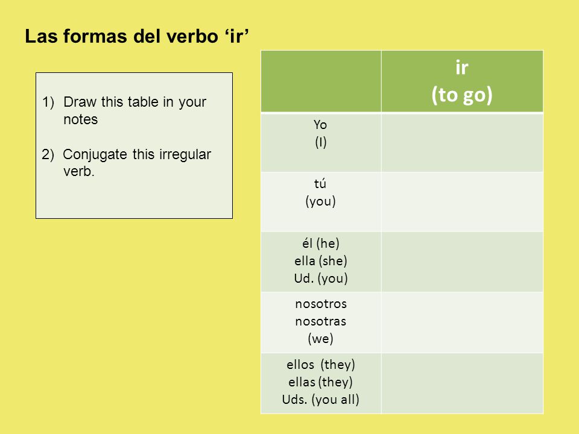Select the 'tú (you)' pronoun cell
This screenshot has height=434, width=579.
[x=321, y=202]
